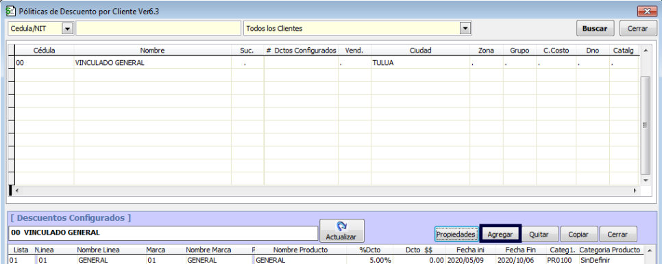This screenshot has height=264, width=662.
Task: Click the search text input field
Action: pyautogui.click(x=158, y=29)
